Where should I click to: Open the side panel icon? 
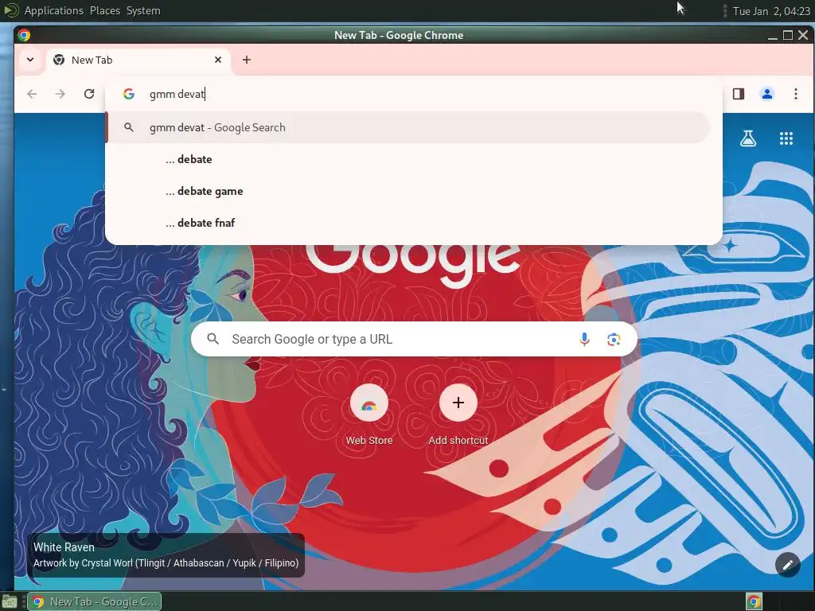pyautogui.click(x=739, y=94)
